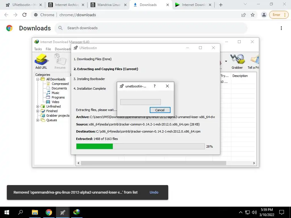Open the Windows Start menu
The width and height of the screenshot is (291, 218).
(x=7, y=212)
